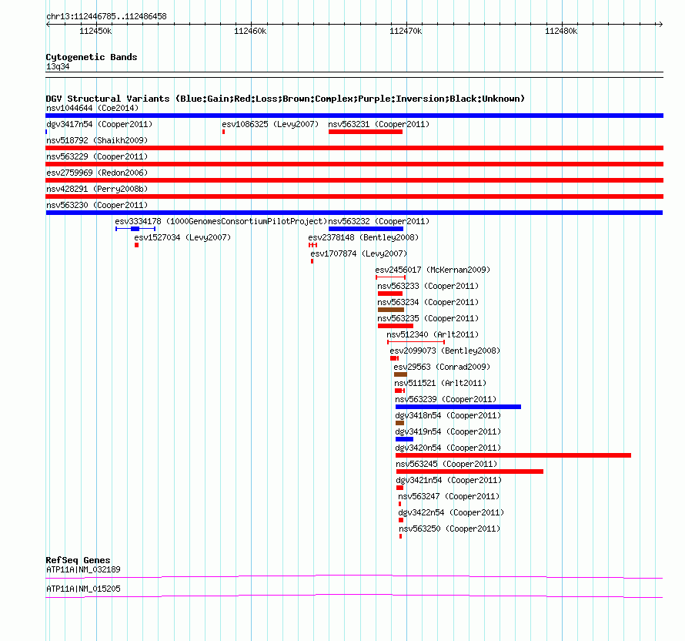The height and width of the screenshot is (641, 685).
Task: Click the RefSeq Genes track title
Action: 78,560
